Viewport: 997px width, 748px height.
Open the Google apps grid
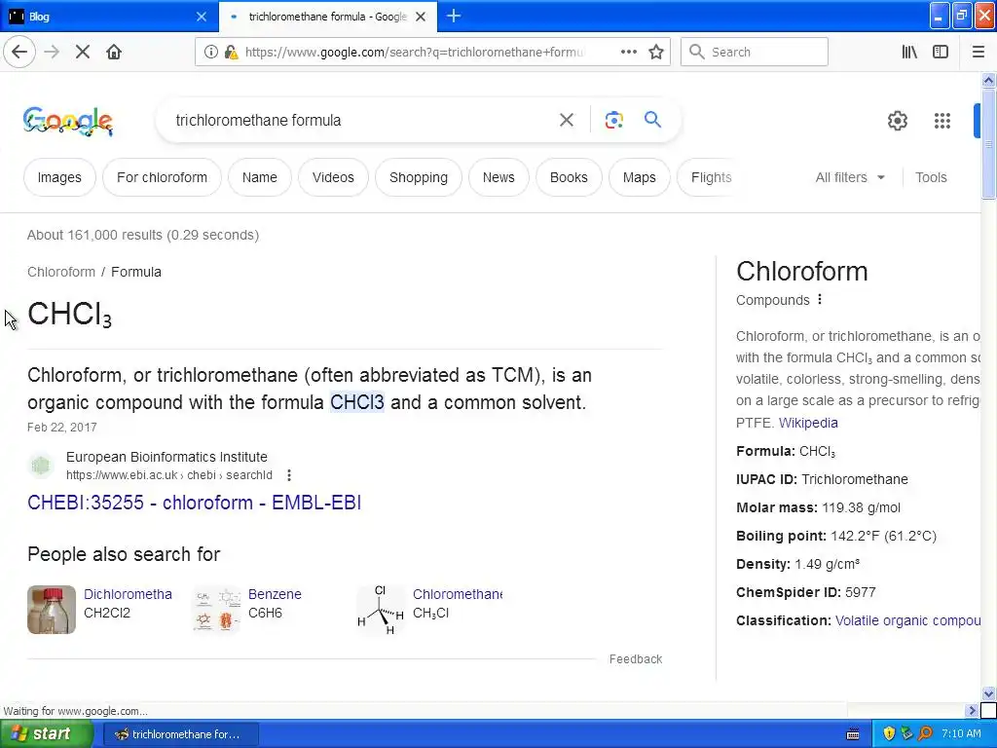point(942,121)
